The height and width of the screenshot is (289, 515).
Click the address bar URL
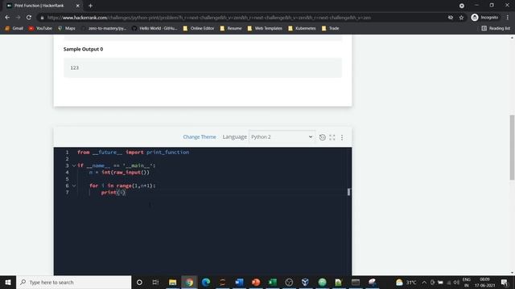tap(209, 18)
